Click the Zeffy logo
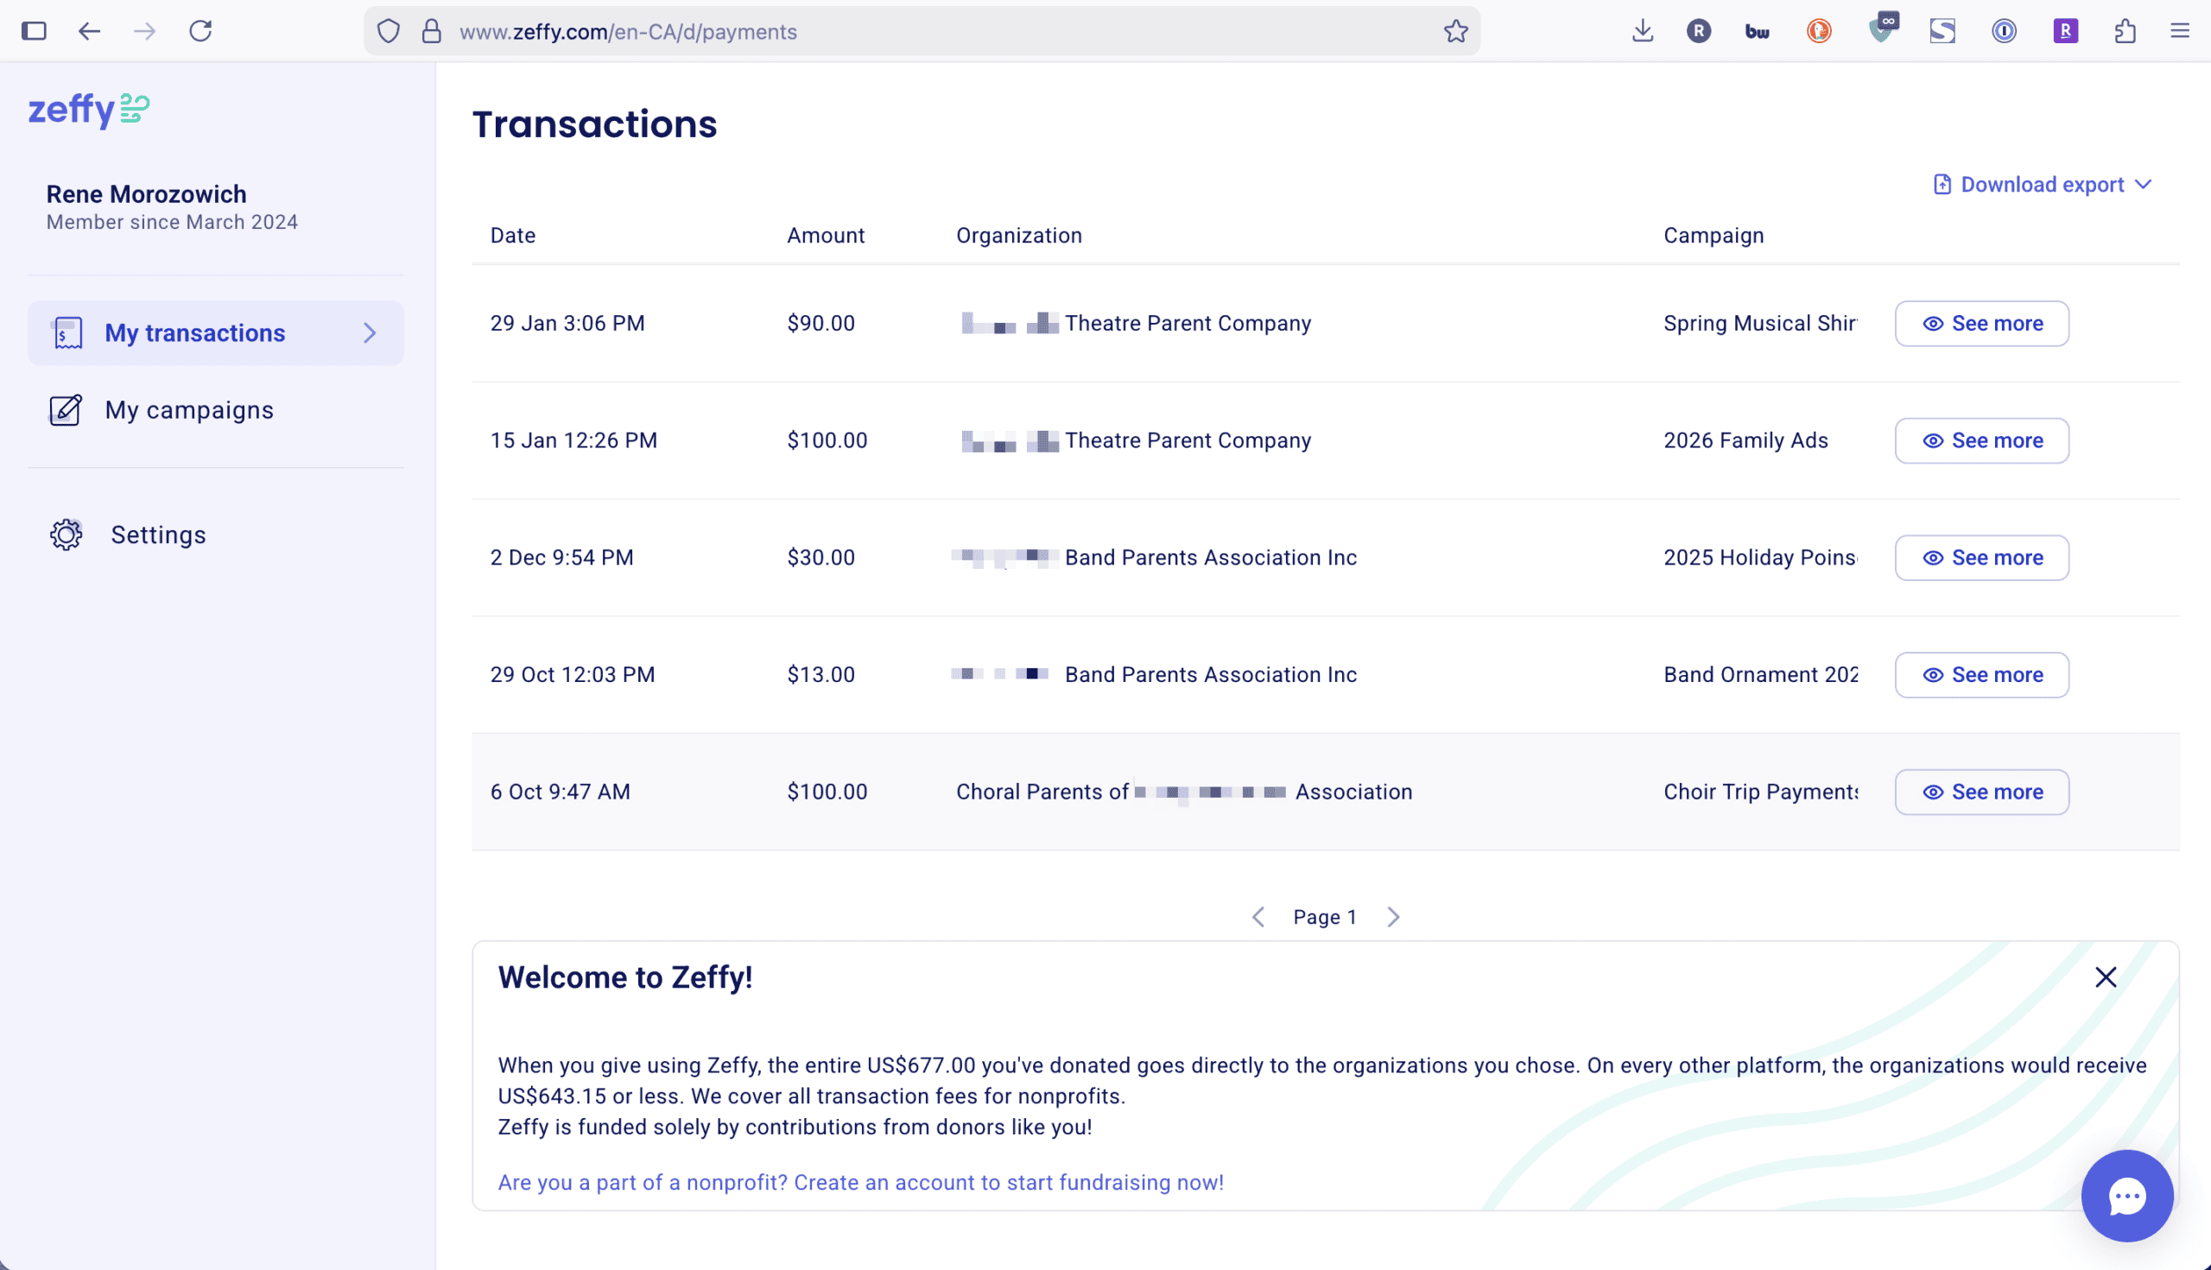The height and width of the screenshot is (1270, 2211). point(88,110)
